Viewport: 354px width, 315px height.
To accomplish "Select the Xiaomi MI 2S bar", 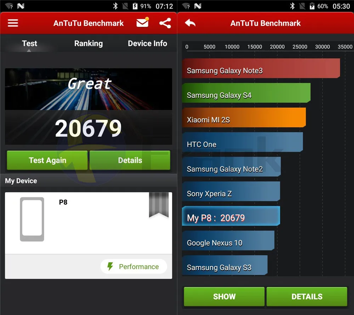I will [244, 117].
